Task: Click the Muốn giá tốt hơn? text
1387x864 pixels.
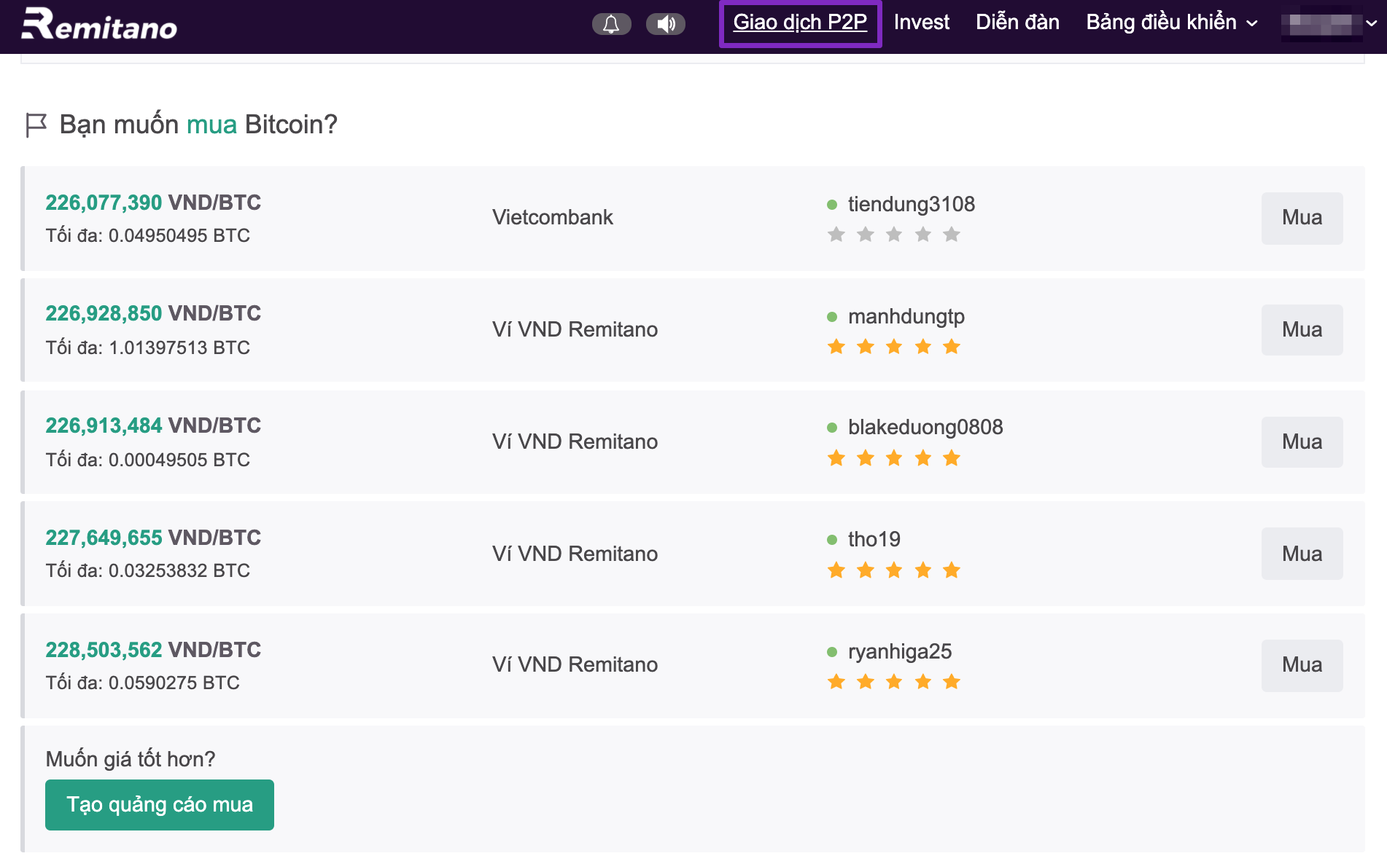Action: (131, 759)
